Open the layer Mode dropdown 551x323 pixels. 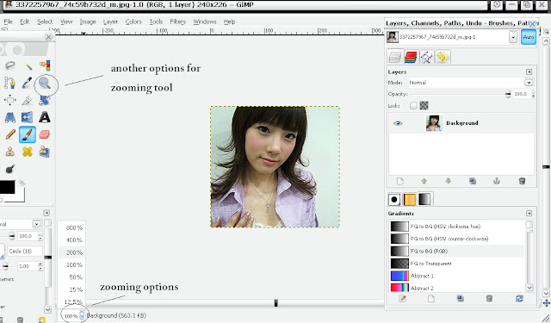pos(471,83)
